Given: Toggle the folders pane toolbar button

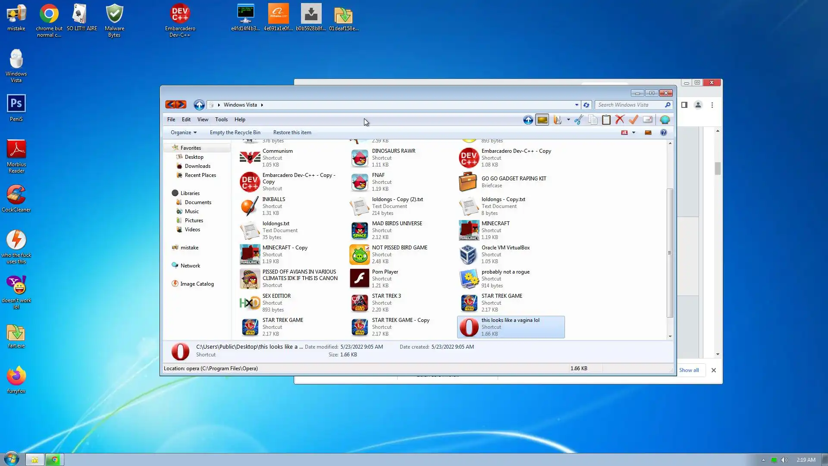Looking at the screenshot, I should [x=542, y=120].
